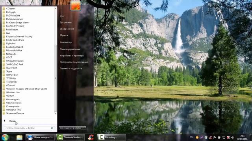Image resolution: width=252 pixels, height=141 pixels.
Task: Click the orange round tray icon
Action: point(197,137)
